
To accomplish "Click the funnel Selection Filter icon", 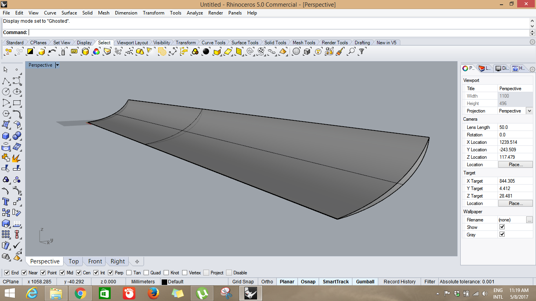I will coord(362,51).
